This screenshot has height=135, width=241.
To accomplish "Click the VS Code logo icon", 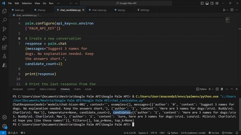I will [x=3, y=3].
